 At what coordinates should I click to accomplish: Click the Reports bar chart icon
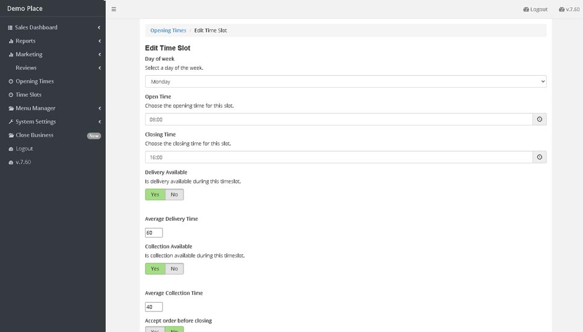click(11, 41)
